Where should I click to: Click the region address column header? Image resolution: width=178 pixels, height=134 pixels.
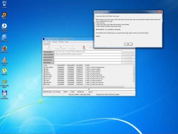(62, 65)
